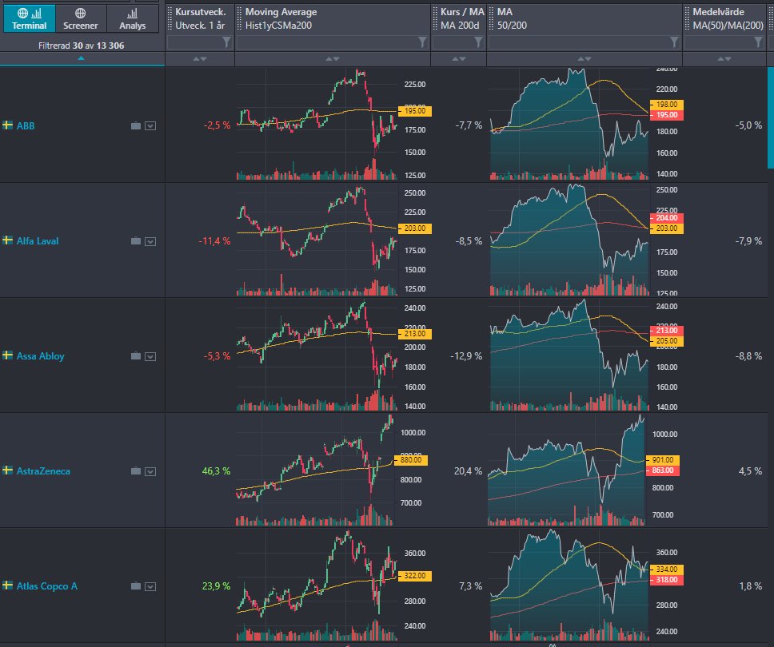Viewport: 774px width, 647px height.
Task: Select the Atlas Copco A stock name
Action: click(47, 585)
